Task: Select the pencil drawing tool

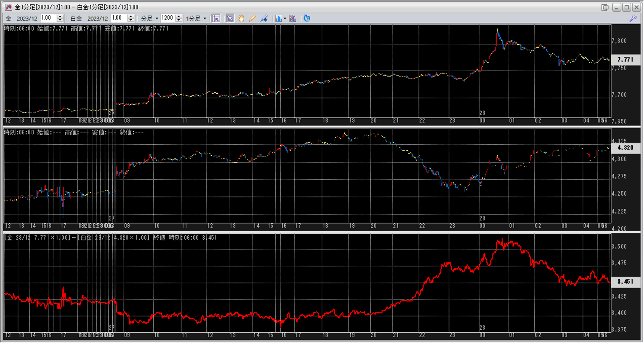Action: (252, 18)
